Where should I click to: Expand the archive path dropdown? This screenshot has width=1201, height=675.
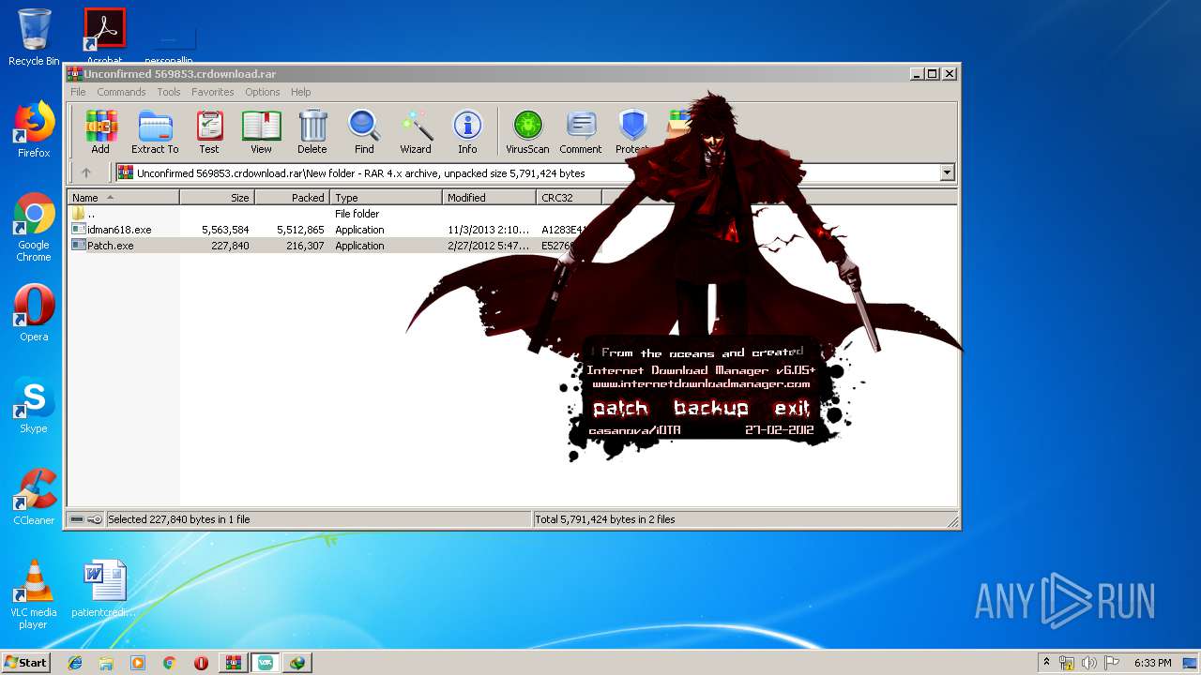(947, 172)
